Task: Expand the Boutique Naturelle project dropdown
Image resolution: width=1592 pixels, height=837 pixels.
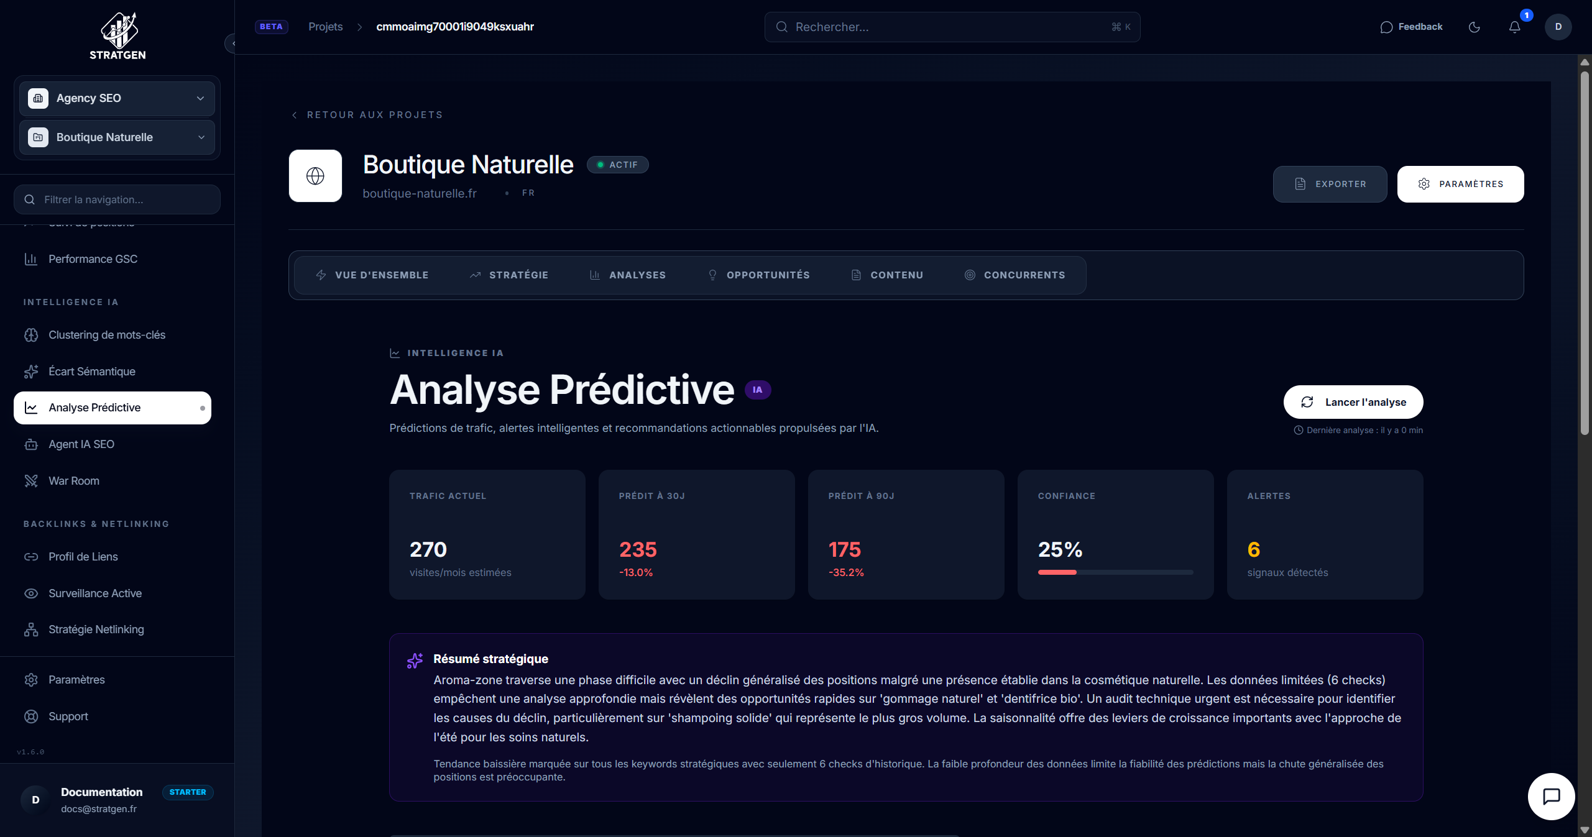Action: pyautogui.click(x=117, y=137)
